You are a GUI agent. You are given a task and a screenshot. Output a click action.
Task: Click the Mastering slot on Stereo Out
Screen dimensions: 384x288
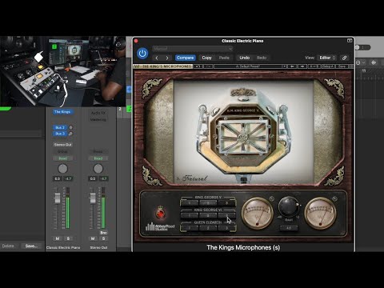(98, 119)
